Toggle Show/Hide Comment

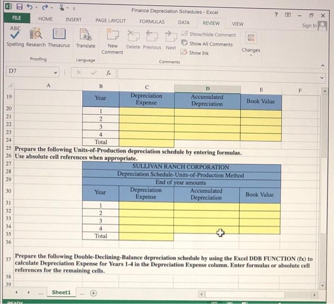pyautogui.click(x=209, y=34)
